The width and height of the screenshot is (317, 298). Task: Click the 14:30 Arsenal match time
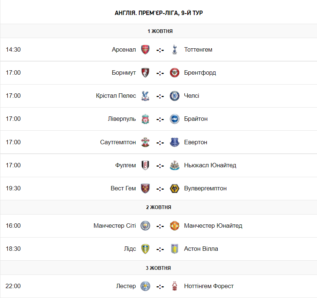point(13,50)
